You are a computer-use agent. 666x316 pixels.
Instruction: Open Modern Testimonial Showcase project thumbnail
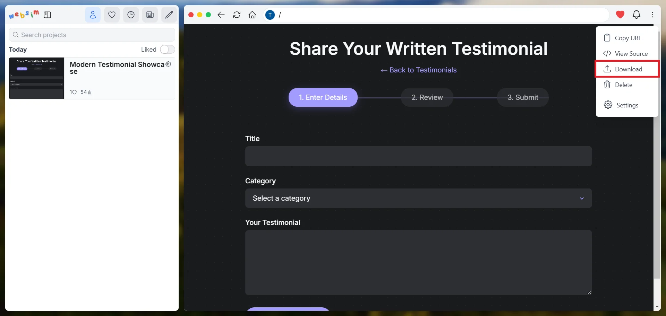pos(37,78)
